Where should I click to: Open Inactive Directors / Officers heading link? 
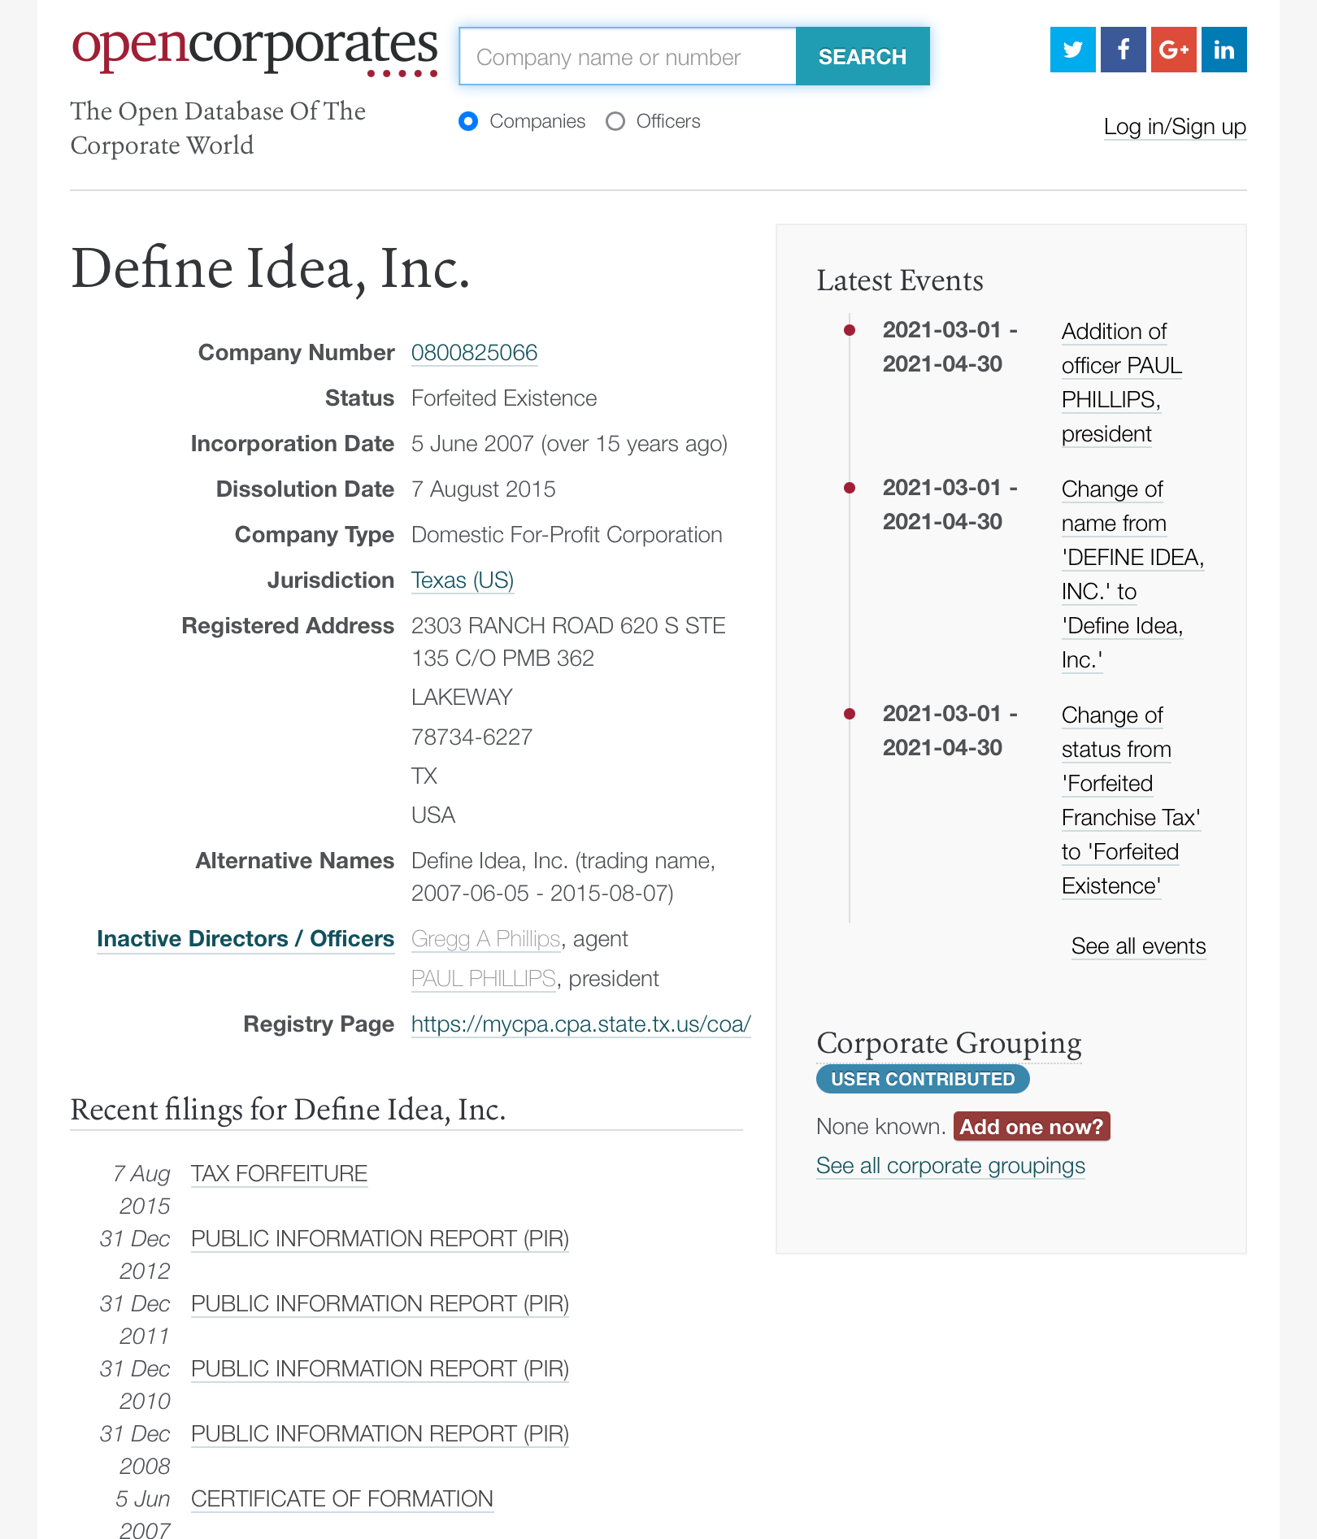pos(246,939)
